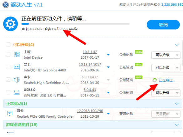This screenshot has height=137, width=183.
Task: Click the spinning progress icon beside 正在解压
Action: [155, 80]
